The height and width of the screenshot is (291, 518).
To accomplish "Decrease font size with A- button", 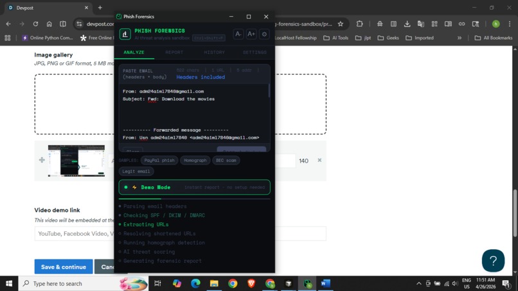I will click(x=238, y=34).
